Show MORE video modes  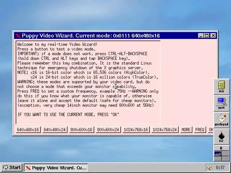point(186,130)
